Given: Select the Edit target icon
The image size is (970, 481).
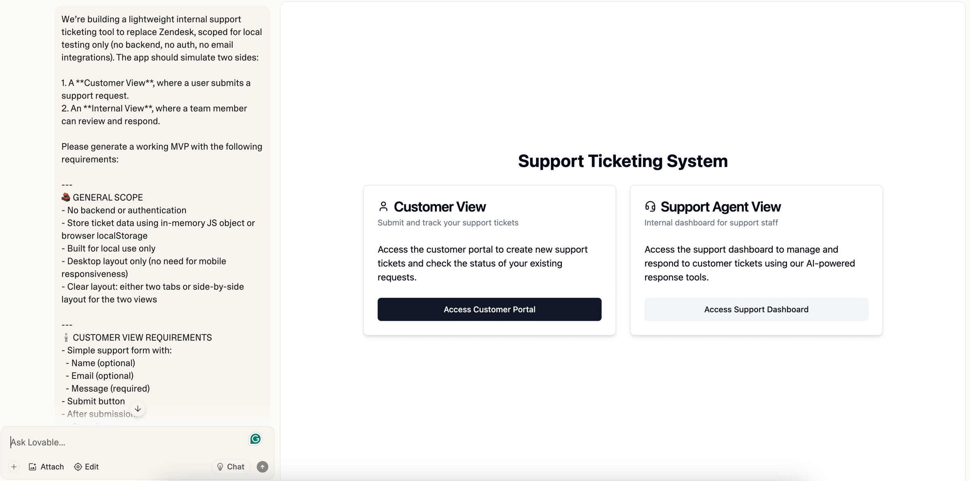Looking at the screenshot, I should tap(78, 467).
